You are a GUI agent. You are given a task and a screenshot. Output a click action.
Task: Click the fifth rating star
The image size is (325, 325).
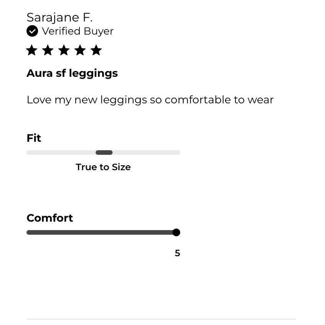click(96, 50)
